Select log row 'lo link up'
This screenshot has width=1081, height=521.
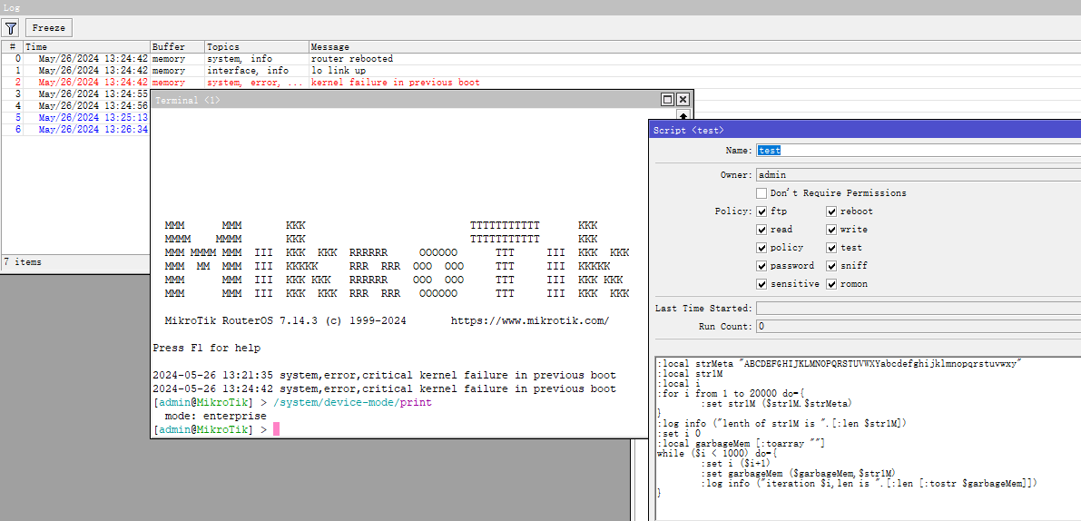click(x=541, y=71)
